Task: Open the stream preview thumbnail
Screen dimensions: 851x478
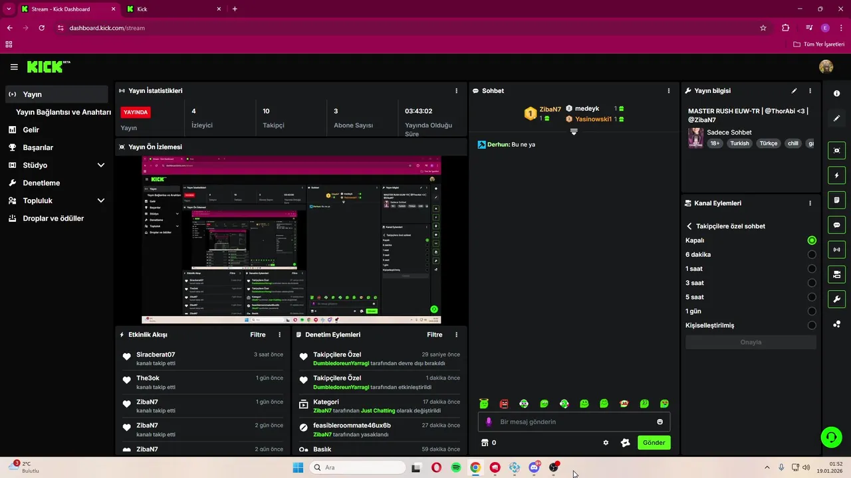Action: click(291, 240)
